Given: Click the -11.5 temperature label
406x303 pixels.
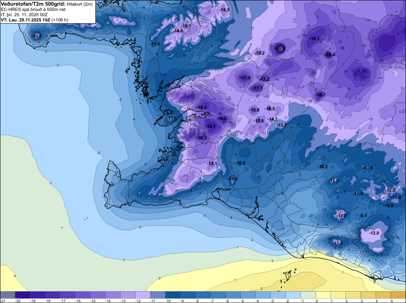Looking at the screenshot, I should (x=358, y=194).
